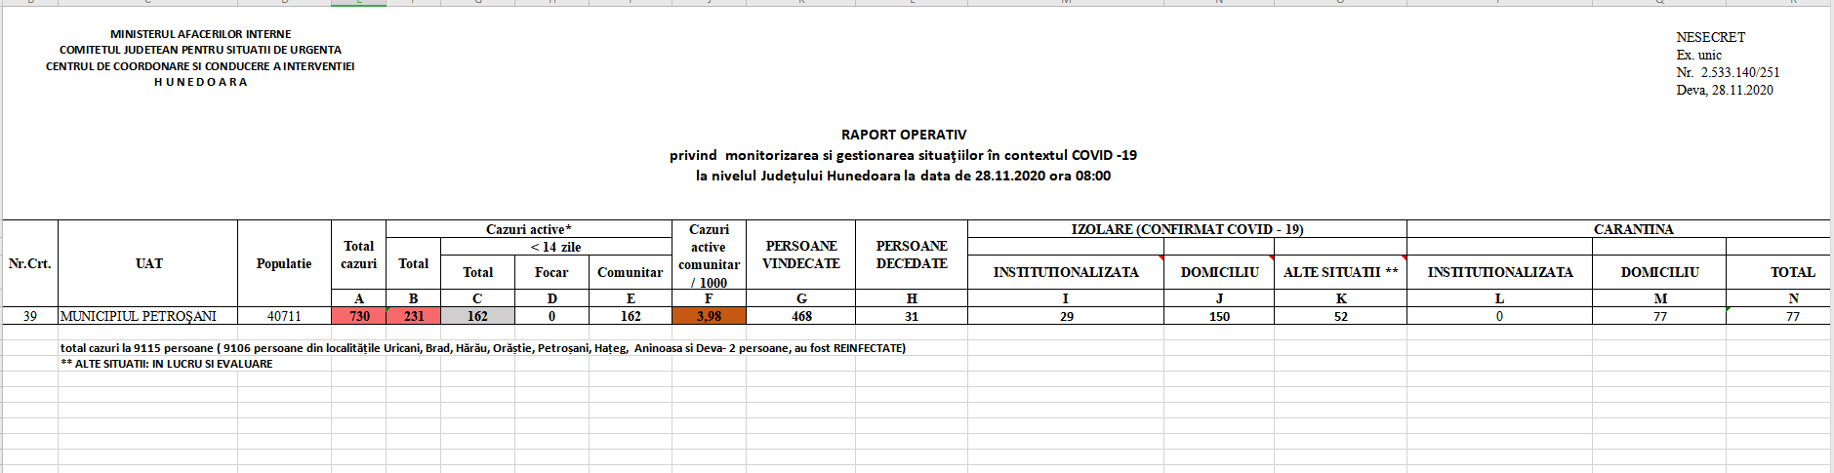Click the 'Focar' column header

pos(551,272)
